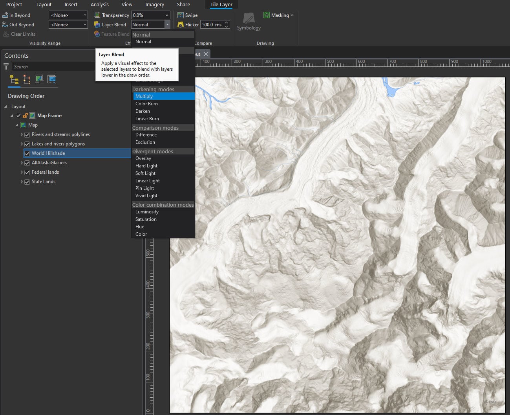Click the Clear Limits button

(22, 34)
